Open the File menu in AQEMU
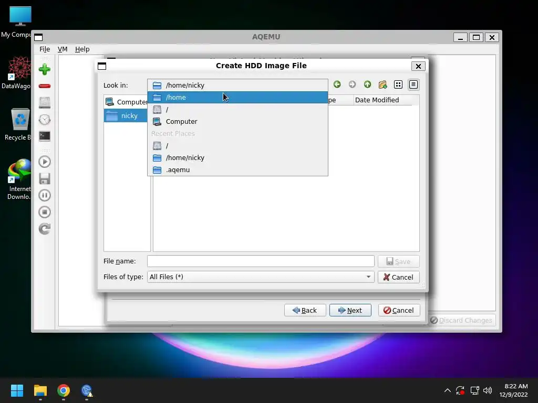This screenshot has width=538, height=403. [x=45, y=49]
